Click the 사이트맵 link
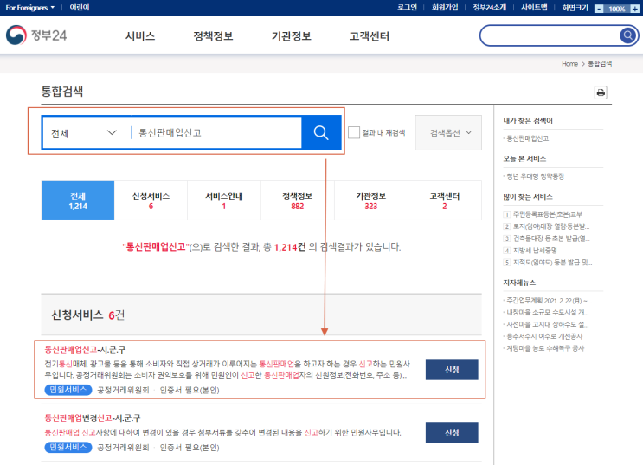 [534, 8]
